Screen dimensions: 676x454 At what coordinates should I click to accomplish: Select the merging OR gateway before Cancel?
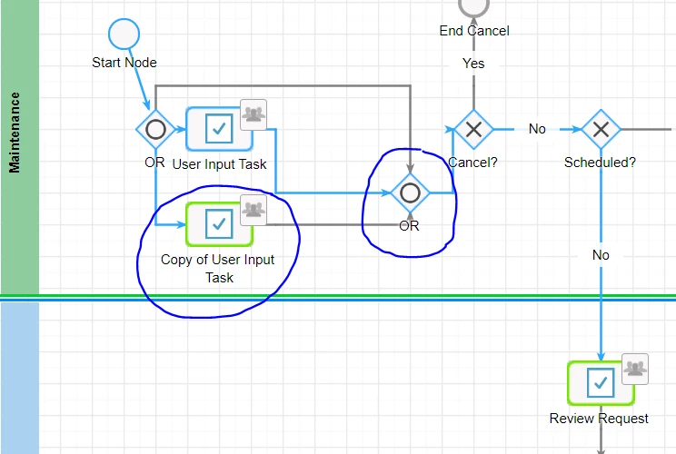tap(410, 193)
